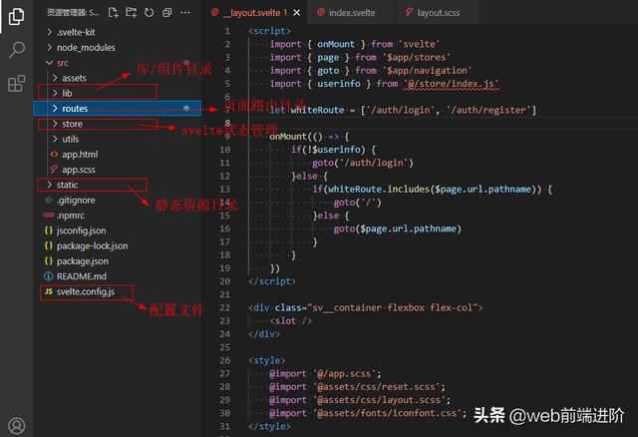This screenshot has width=638, height=437.
Task: Switch to the _layout.svelte tab
Action: pos(255,13)
